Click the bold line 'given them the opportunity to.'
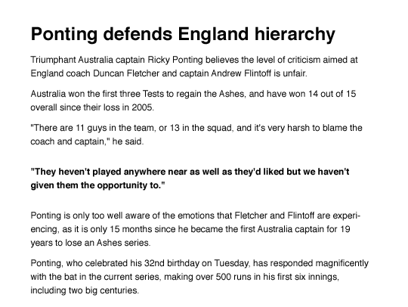 [97, 185]
